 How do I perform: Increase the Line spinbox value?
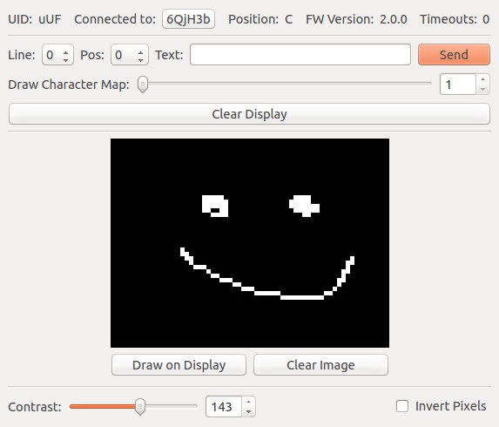click(66, 51)
